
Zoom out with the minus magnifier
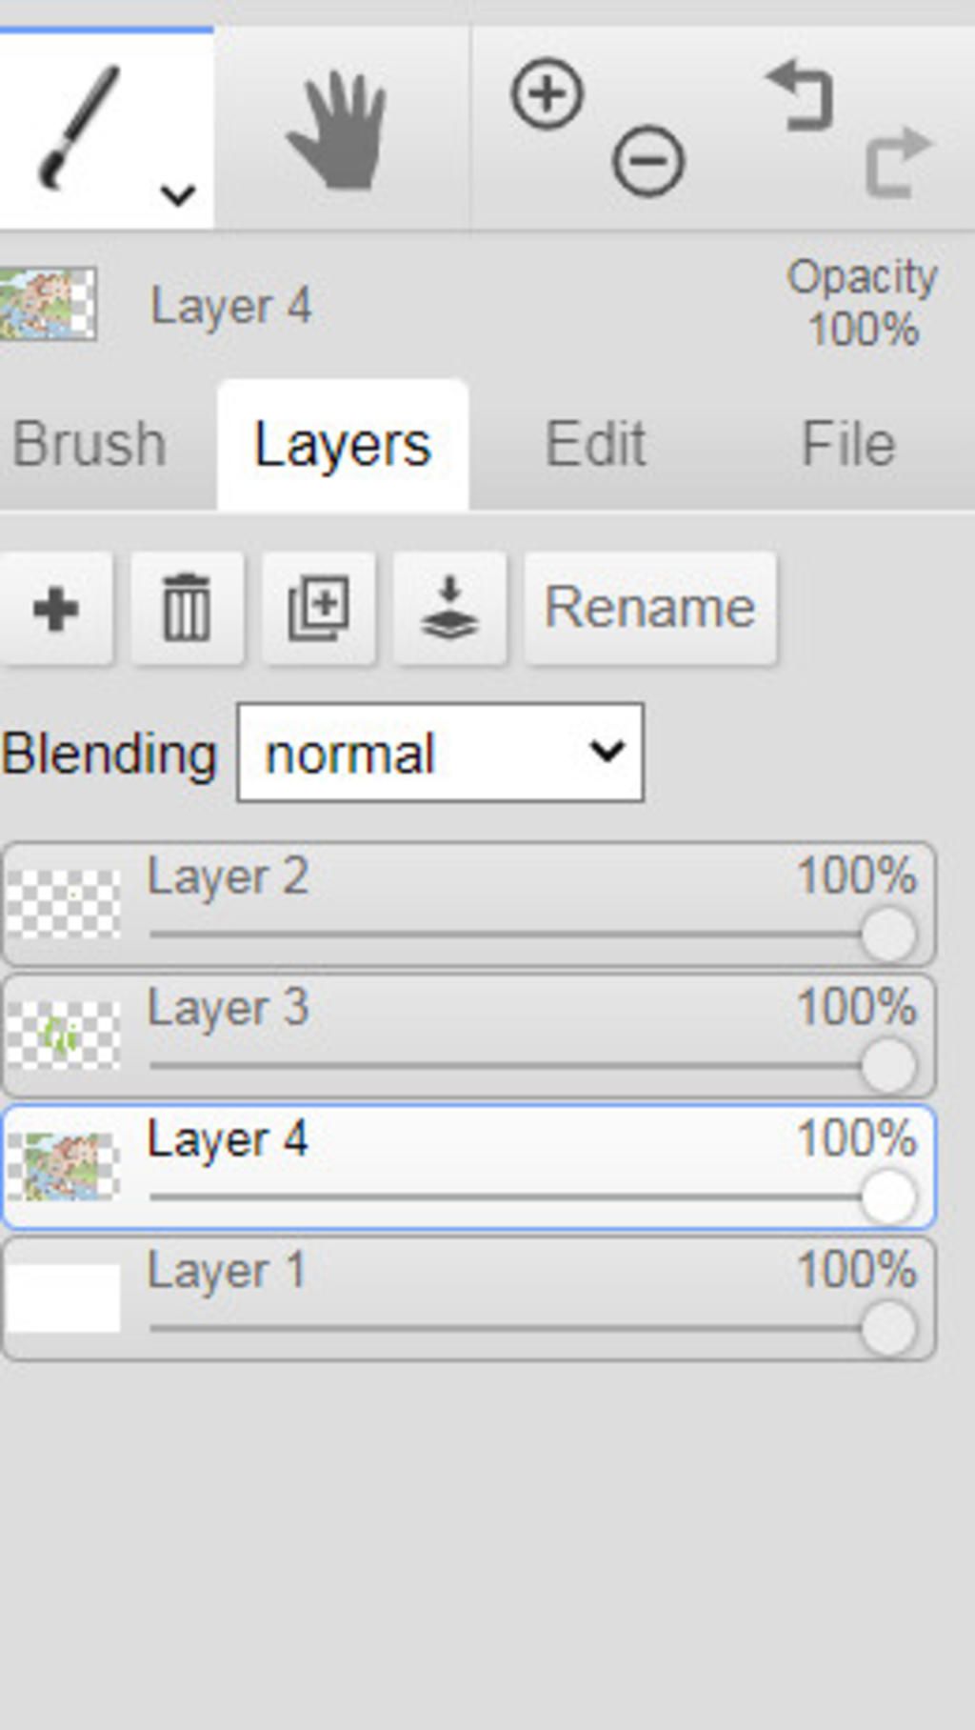point(648,161)
